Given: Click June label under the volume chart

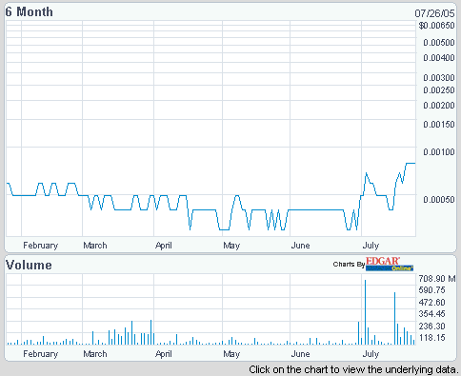Looking at the screenshot, I should click(x=300, y=354).
